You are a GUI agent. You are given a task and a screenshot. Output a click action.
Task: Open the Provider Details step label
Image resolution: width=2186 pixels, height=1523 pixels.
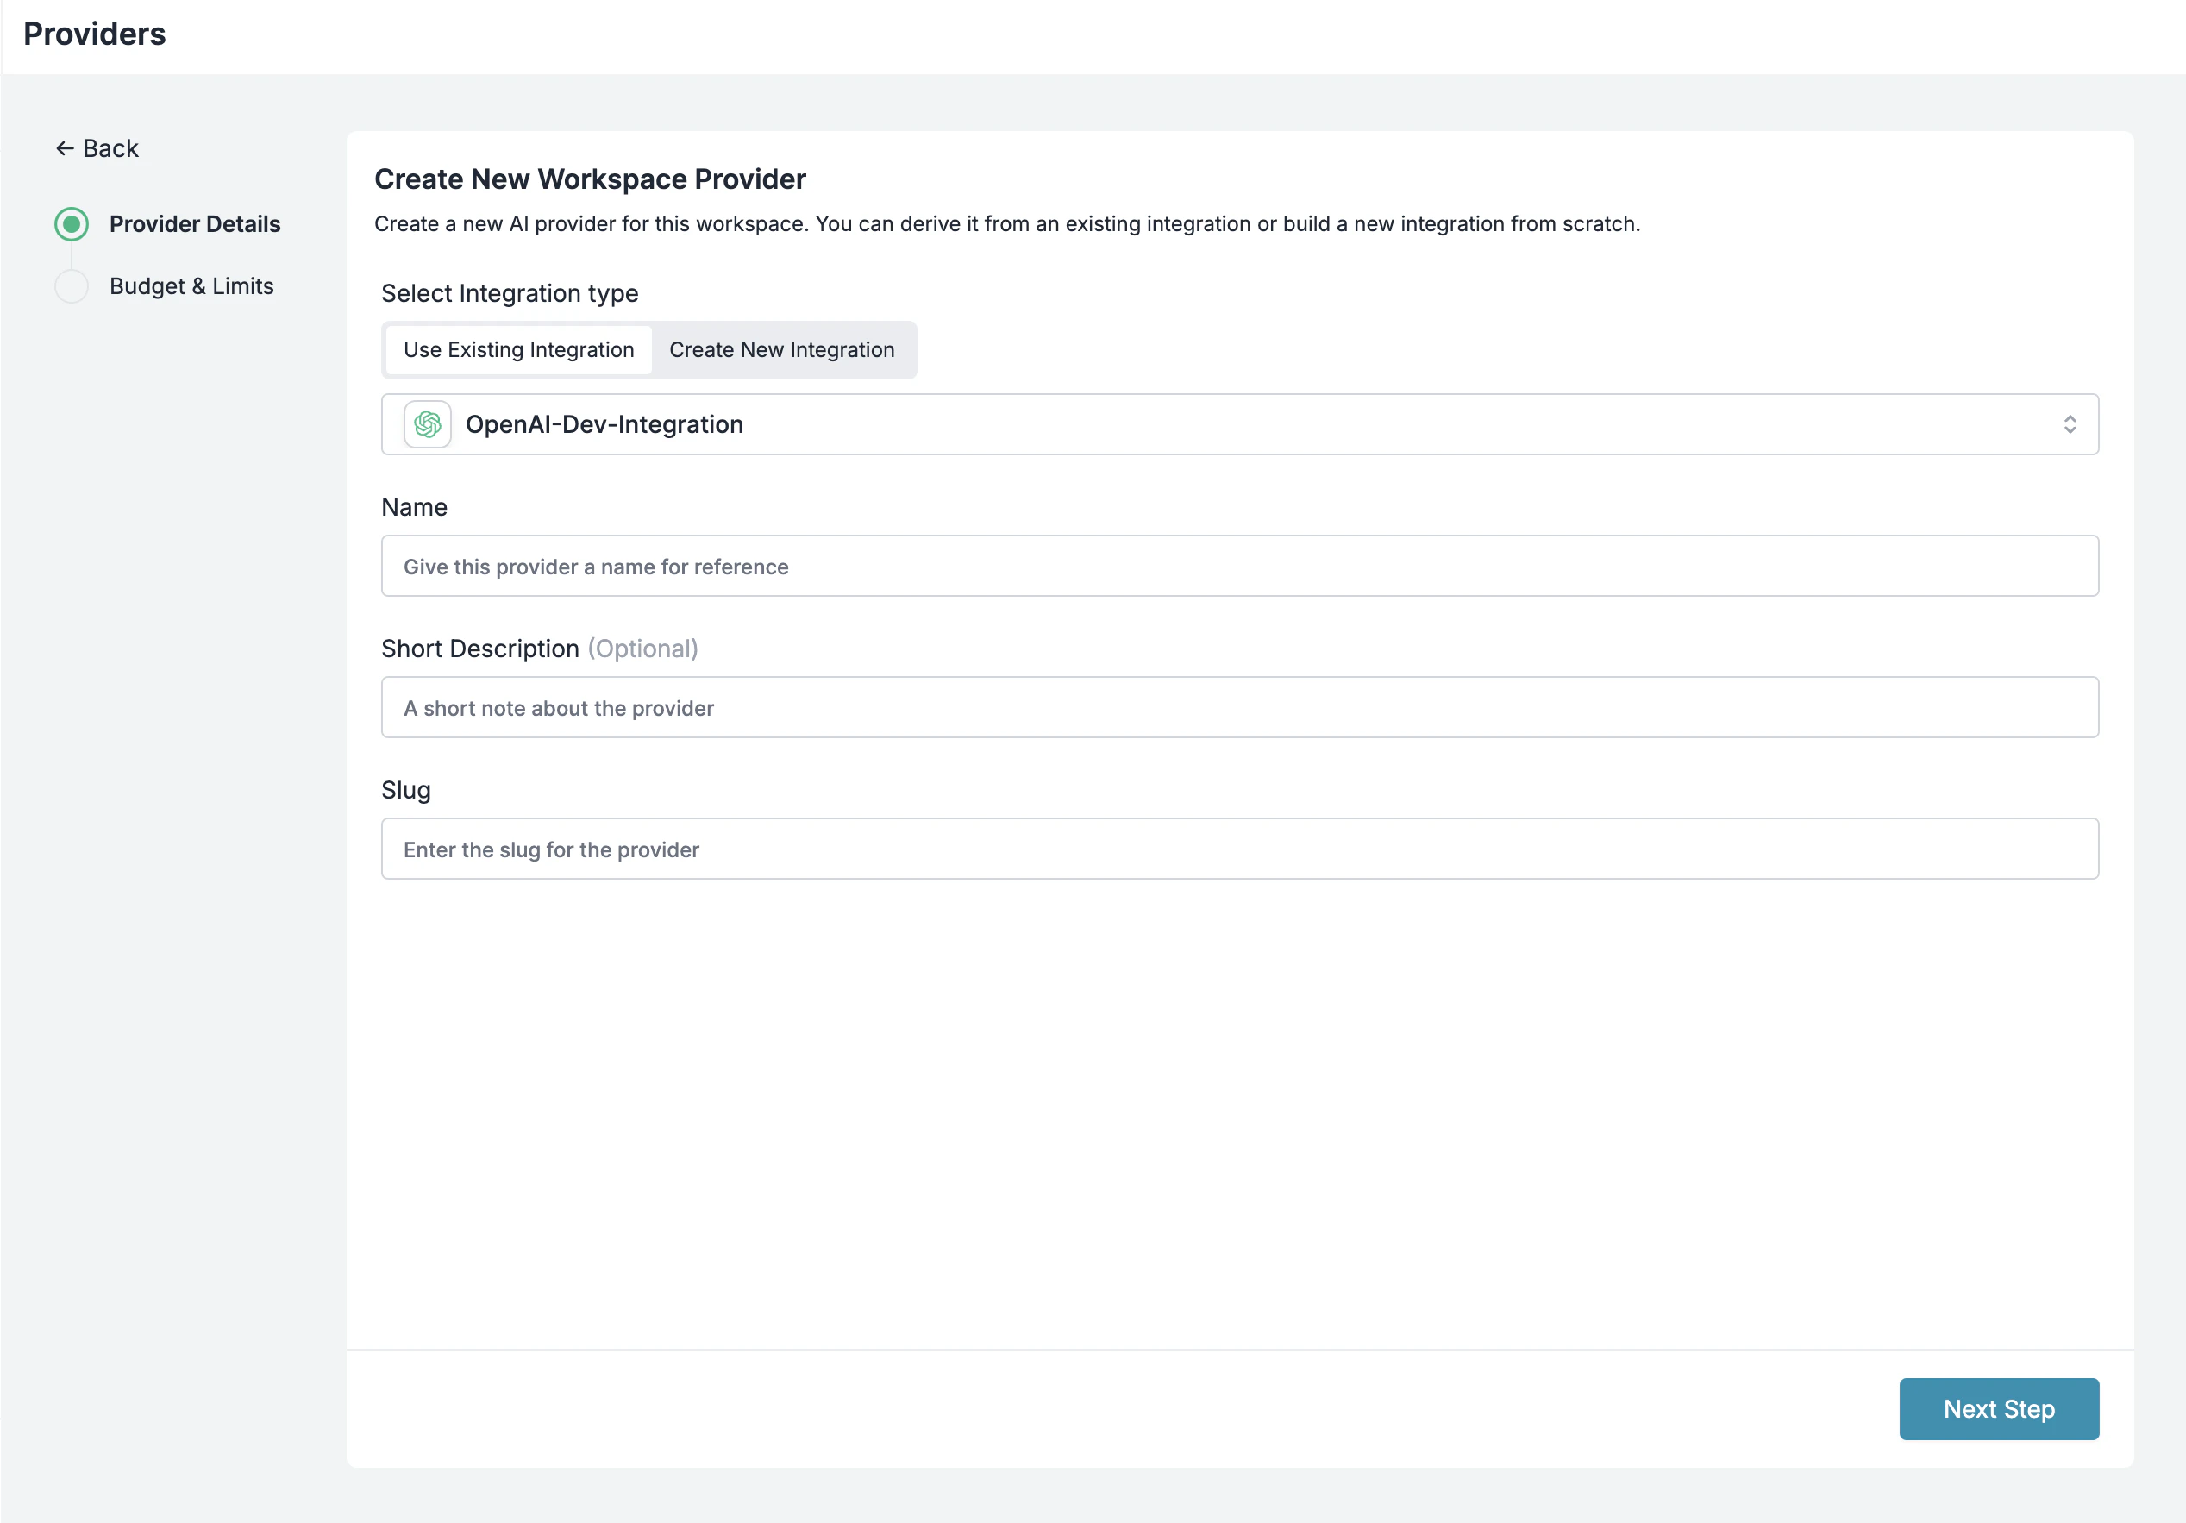[194, 224]
